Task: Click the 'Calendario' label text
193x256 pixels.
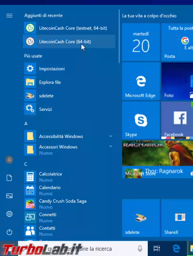Action: 50,187
